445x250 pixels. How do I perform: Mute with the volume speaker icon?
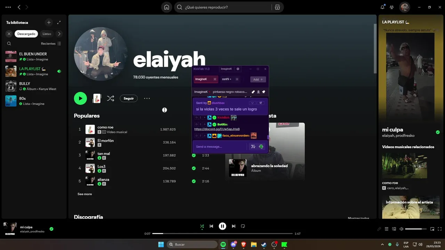tap(402, 229)
